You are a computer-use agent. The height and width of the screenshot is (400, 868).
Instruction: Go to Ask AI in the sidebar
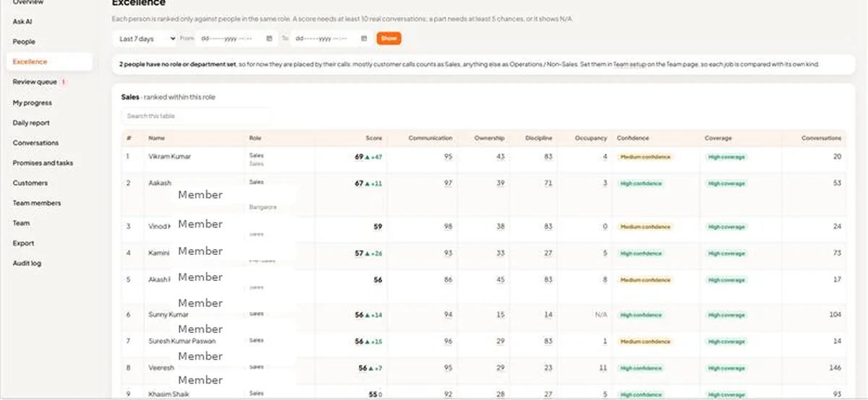pos(22,22)
